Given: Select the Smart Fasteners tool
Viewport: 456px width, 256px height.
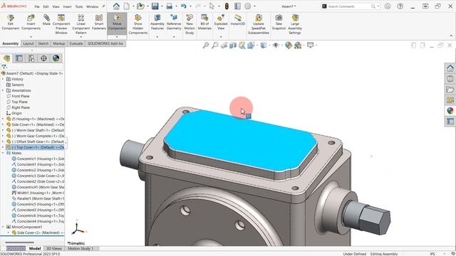Looking at the screenshot, I should coord(99,22).
